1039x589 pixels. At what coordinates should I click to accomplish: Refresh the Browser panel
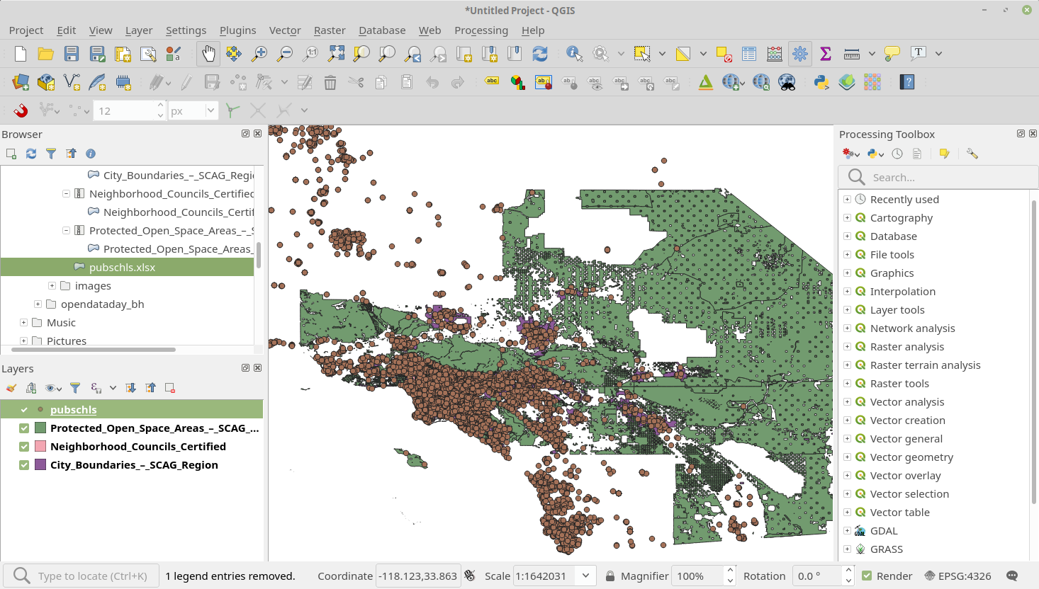pos(31,154)
